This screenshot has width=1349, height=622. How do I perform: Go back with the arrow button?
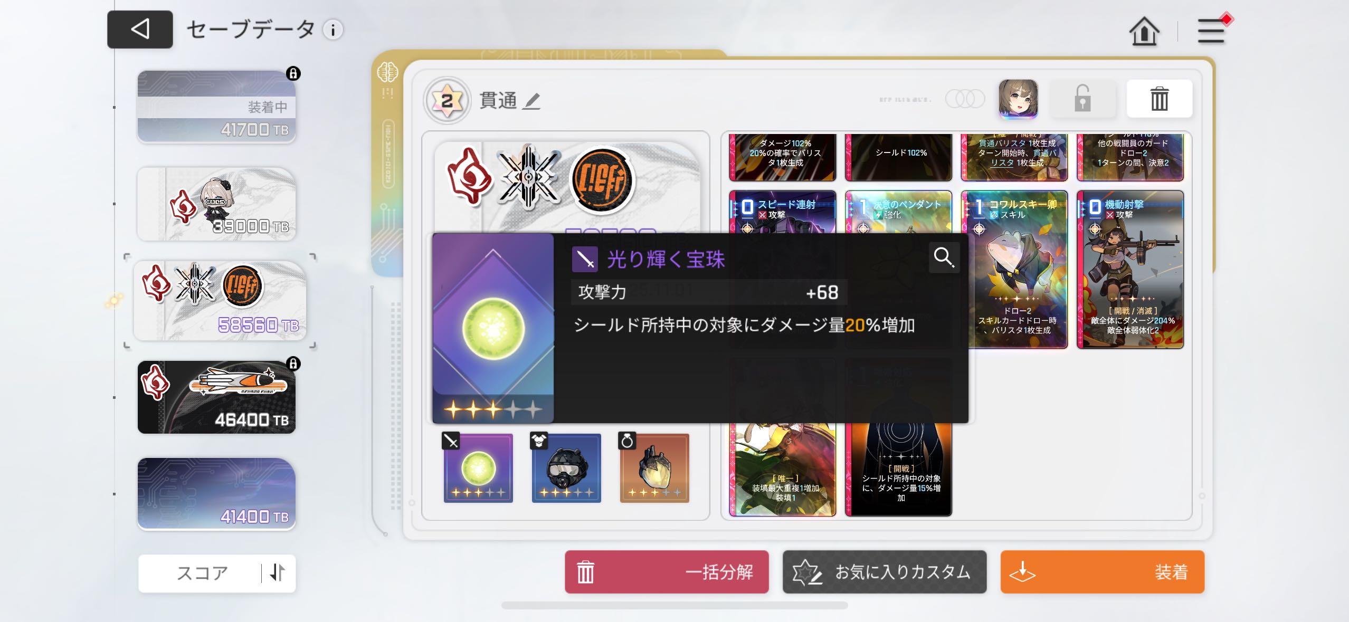[140, 30]
